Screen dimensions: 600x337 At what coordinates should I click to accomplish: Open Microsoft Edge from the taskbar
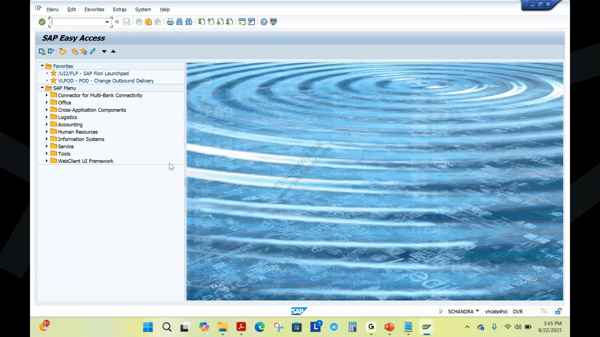pos(259,327)
